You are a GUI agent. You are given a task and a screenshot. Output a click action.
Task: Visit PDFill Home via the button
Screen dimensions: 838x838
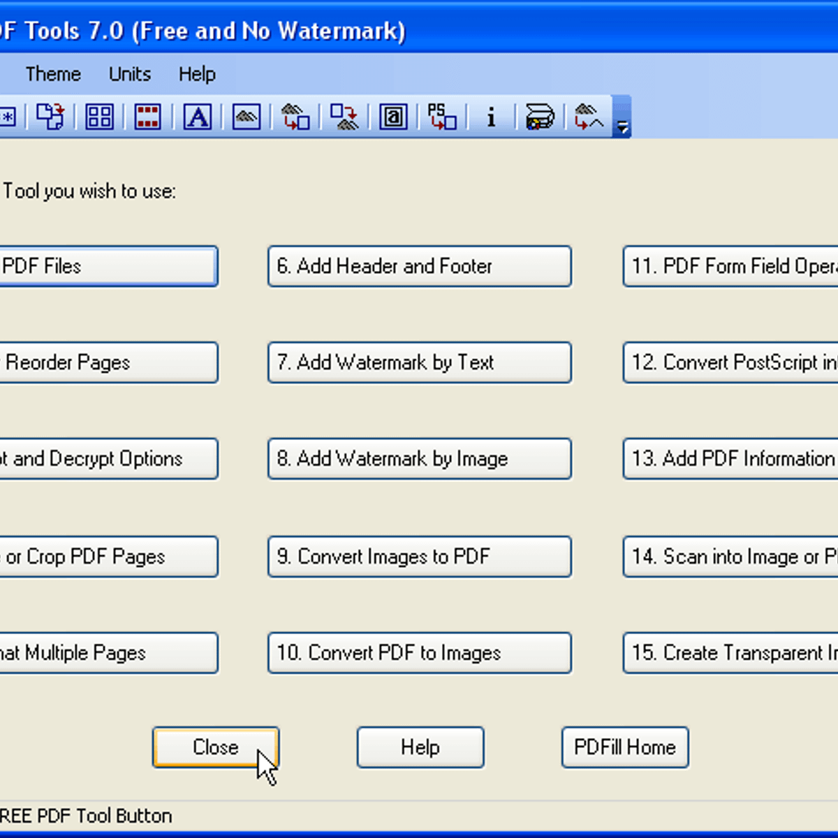click(625, 747)
